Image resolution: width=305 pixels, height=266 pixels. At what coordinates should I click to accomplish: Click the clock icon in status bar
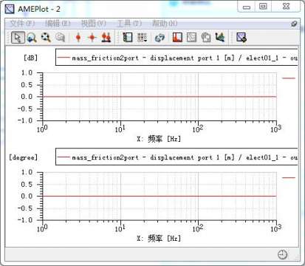[282, 254]
